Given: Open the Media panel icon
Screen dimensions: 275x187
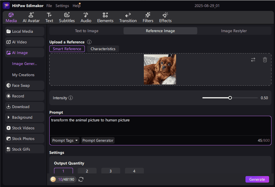Looking at the screenshot, I should pyautogui.click(x=11, y=17).
